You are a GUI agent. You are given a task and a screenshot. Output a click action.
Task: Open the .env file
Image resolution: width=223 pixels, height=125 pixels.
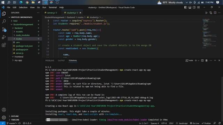(25, 42)
